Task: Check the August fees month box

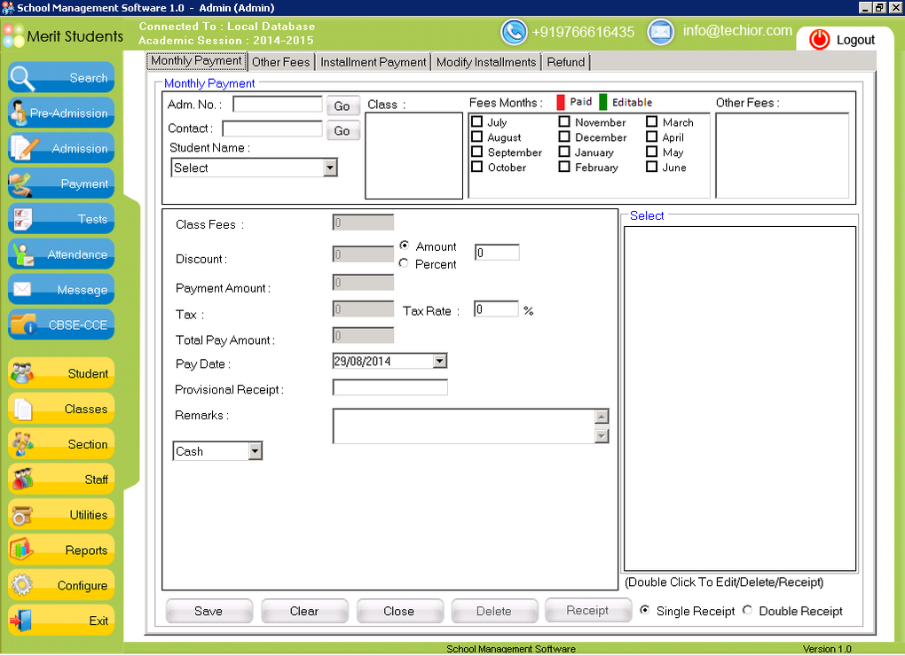Action: (x=477, y=137)
